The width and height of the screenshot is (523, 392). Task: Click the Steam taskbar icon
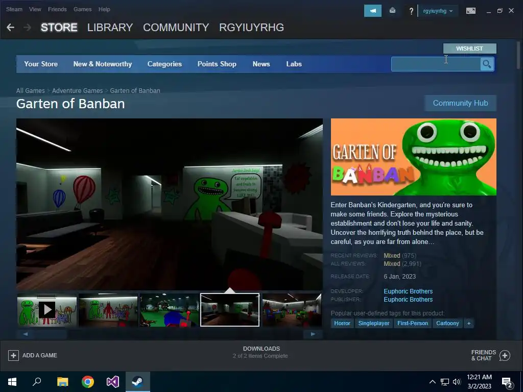point(138,382)
